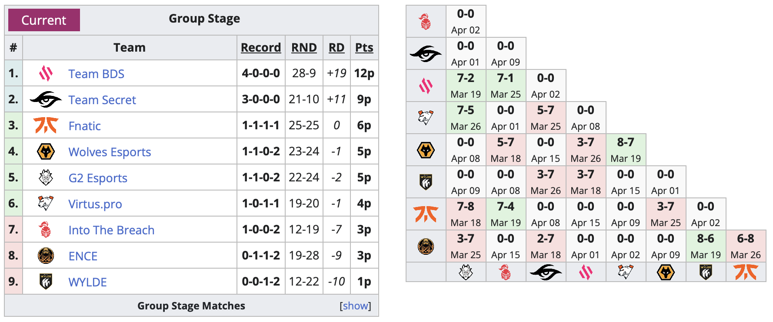Viewport: 773px width, 322px height.
Task: Open the Wolves Esports team page
Action: 110,151
